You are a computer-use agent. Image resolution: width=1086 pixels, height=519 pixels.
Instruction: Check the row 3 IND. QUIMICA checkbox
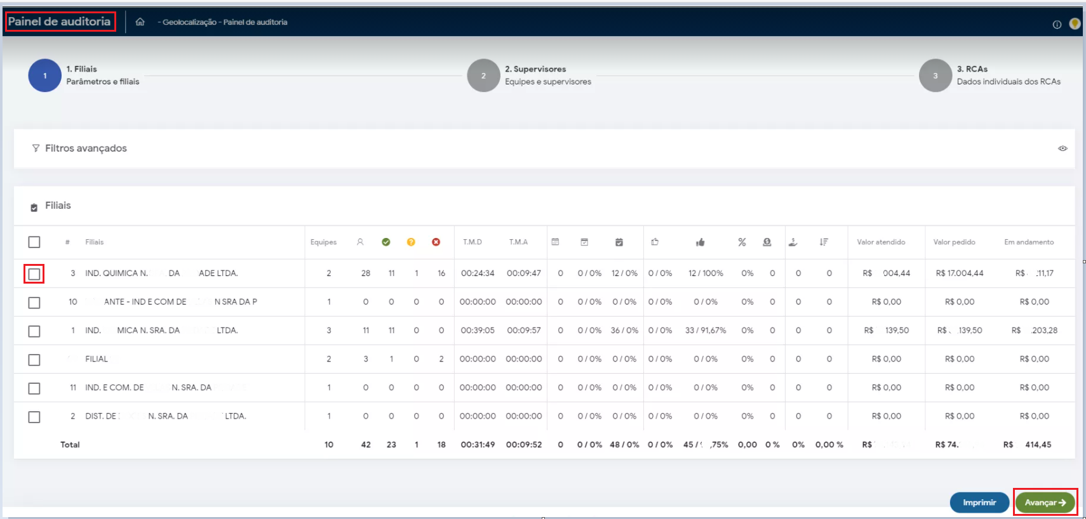34,273
